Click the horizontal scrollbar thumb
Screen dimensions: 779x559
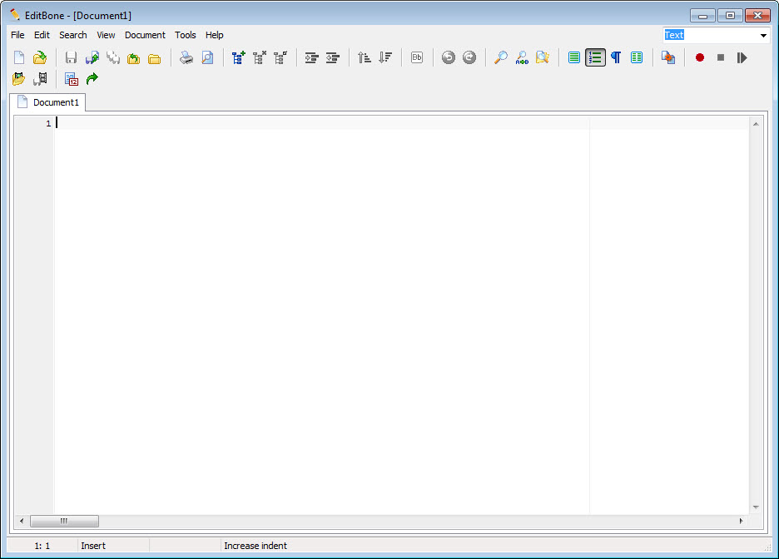click(64, 521)
